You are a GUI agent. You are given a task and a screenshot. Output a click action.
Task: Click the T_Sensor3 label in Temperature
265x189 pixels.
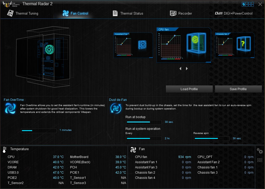tap(78, 183)
